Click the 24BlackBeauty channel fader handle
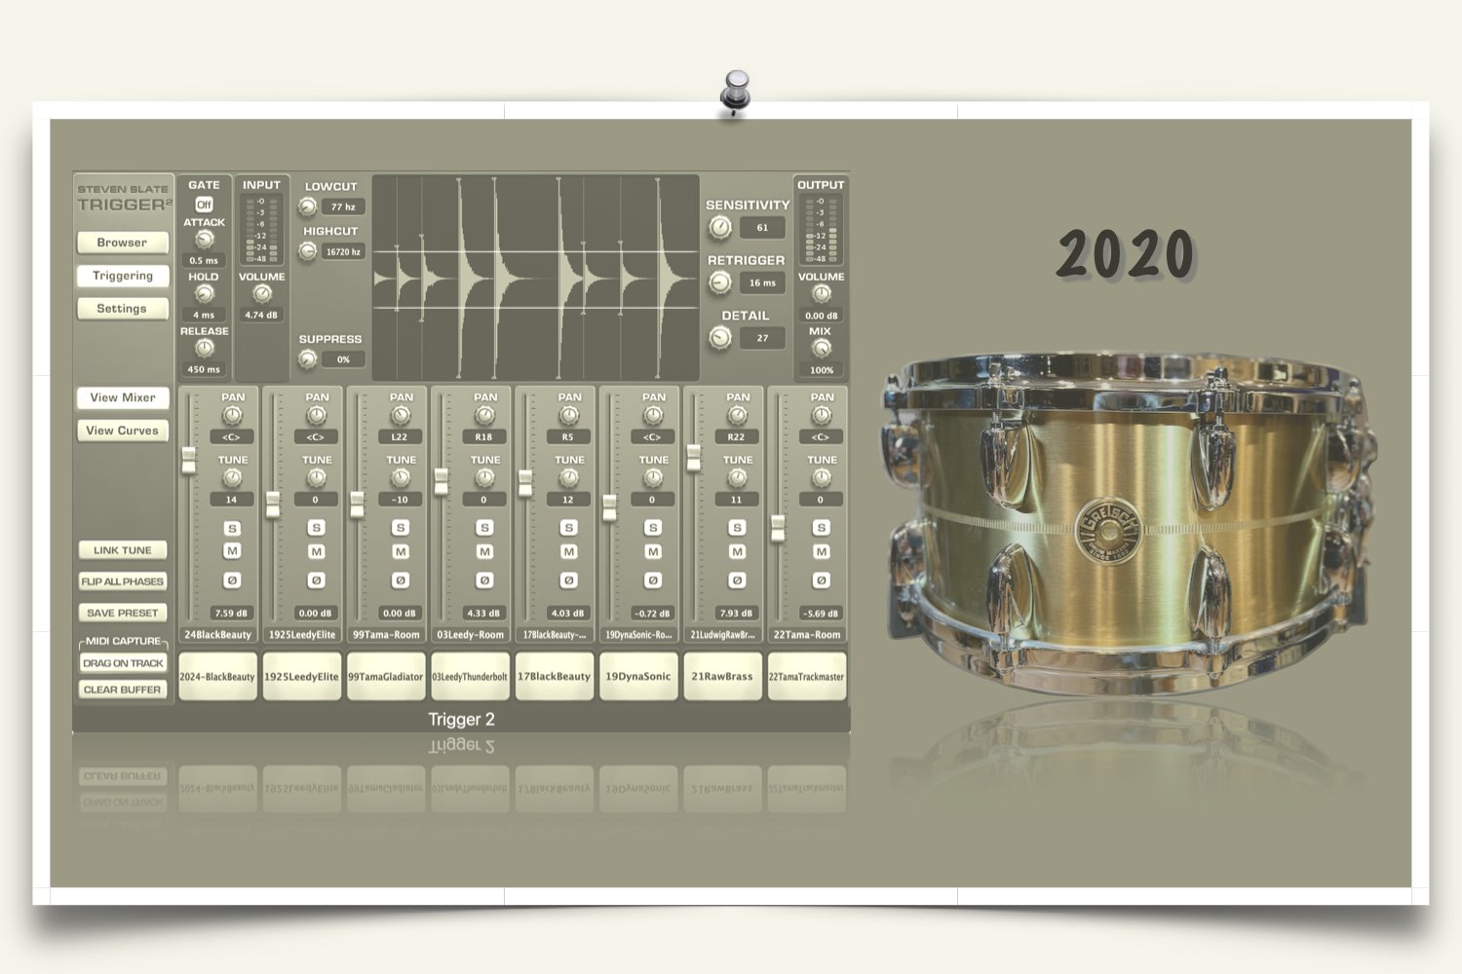Screen dimensions: 1462x974 189,461
